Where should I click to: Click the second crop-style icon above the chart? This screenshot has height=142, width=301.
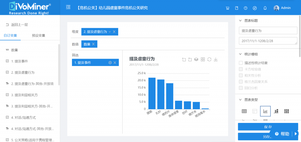click(190, 59)
